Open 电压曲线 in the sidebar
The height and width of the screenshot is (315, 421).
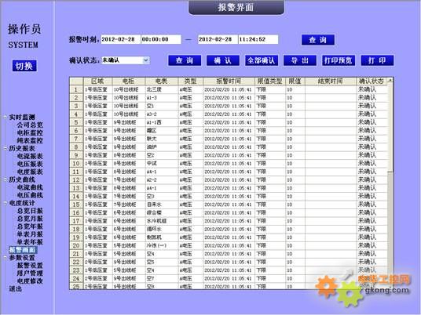[30, 195]
